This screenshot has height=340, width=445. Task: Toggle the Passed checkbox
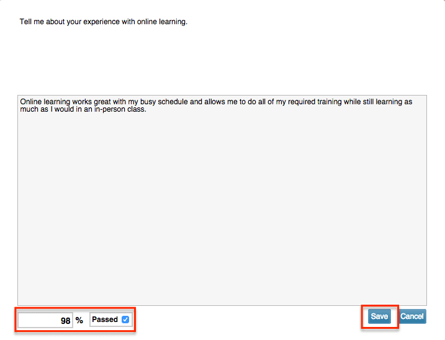click(x=125, y=320)
